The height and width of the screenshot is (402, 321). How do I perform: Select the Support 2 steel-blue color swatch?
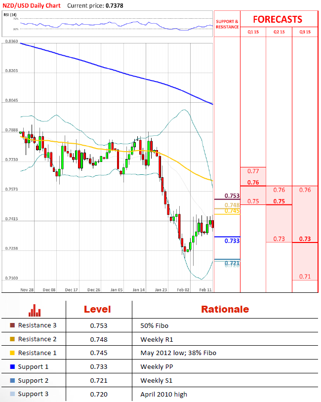[x=12, y=381]
